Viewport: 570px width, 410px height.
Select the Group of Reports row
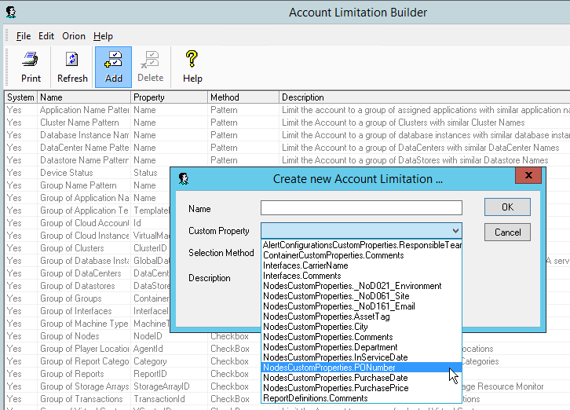tap(133, 374)
